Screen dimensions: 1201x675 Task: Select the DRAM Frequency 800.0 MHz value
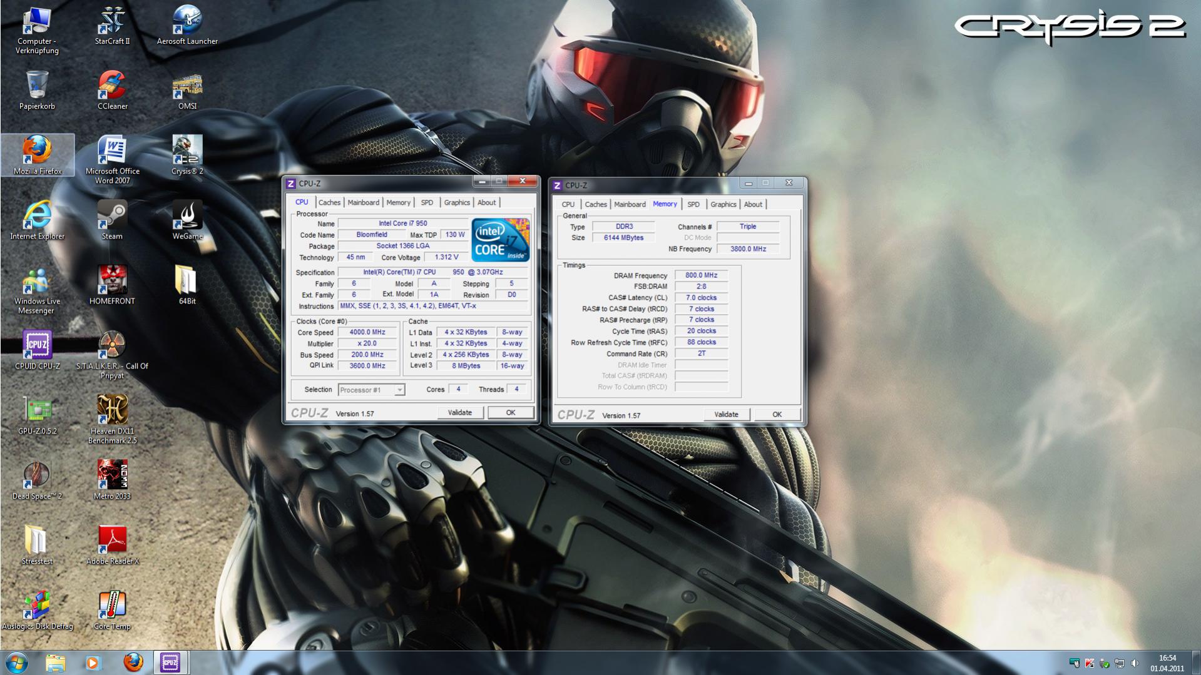coord(701,275)
